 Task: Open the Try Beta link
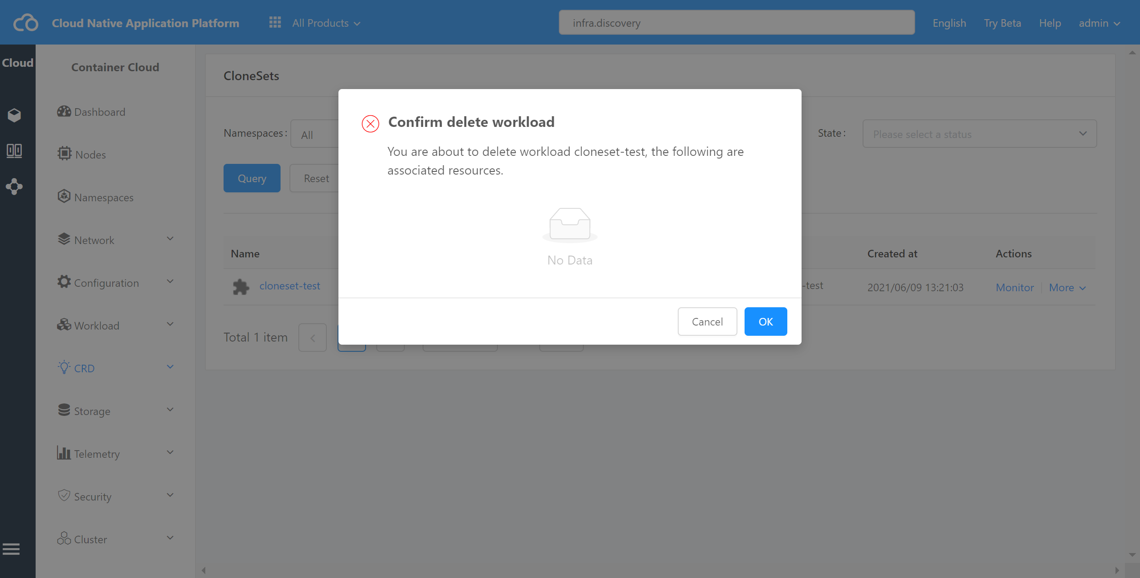[1002, 23]
